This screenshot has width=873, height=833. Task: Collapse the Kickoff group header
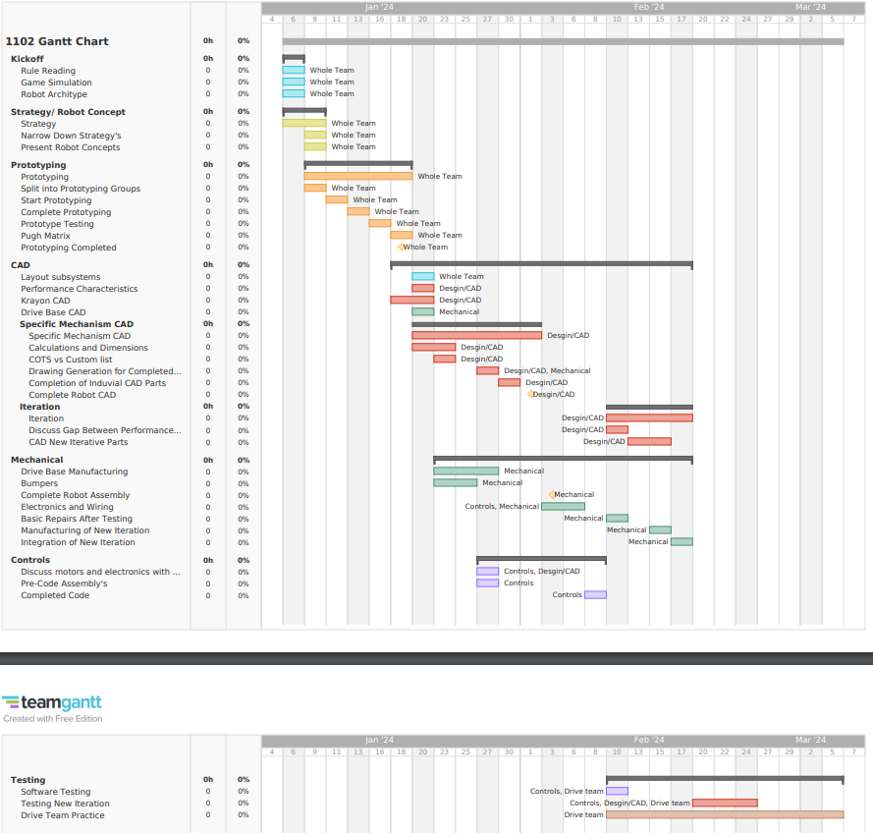27,59
